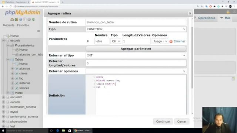Open the Retornar el tipo dropdown
The width and height of the screenshot is (237, 133).
point(136,55)
